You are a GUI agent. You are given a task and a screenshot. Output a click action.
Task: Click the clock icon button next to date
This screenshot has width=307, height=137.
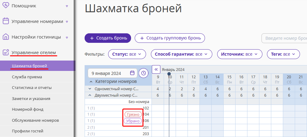point(144,73)
